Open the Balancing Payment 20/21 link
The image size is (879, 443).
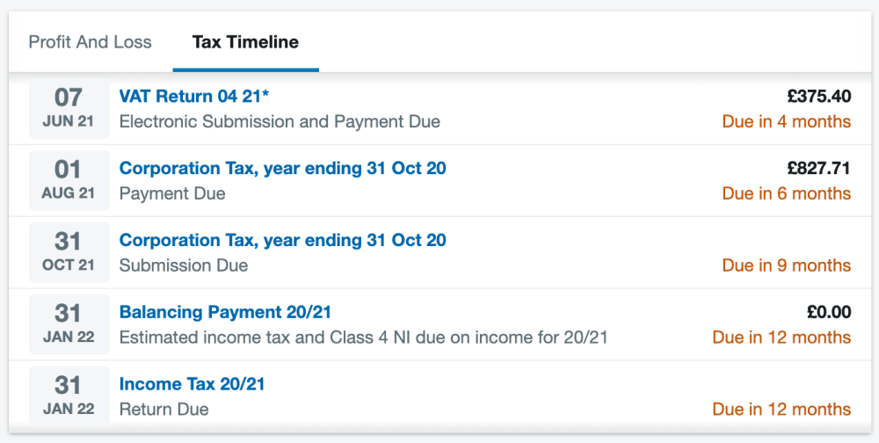[x=225, y=312]
